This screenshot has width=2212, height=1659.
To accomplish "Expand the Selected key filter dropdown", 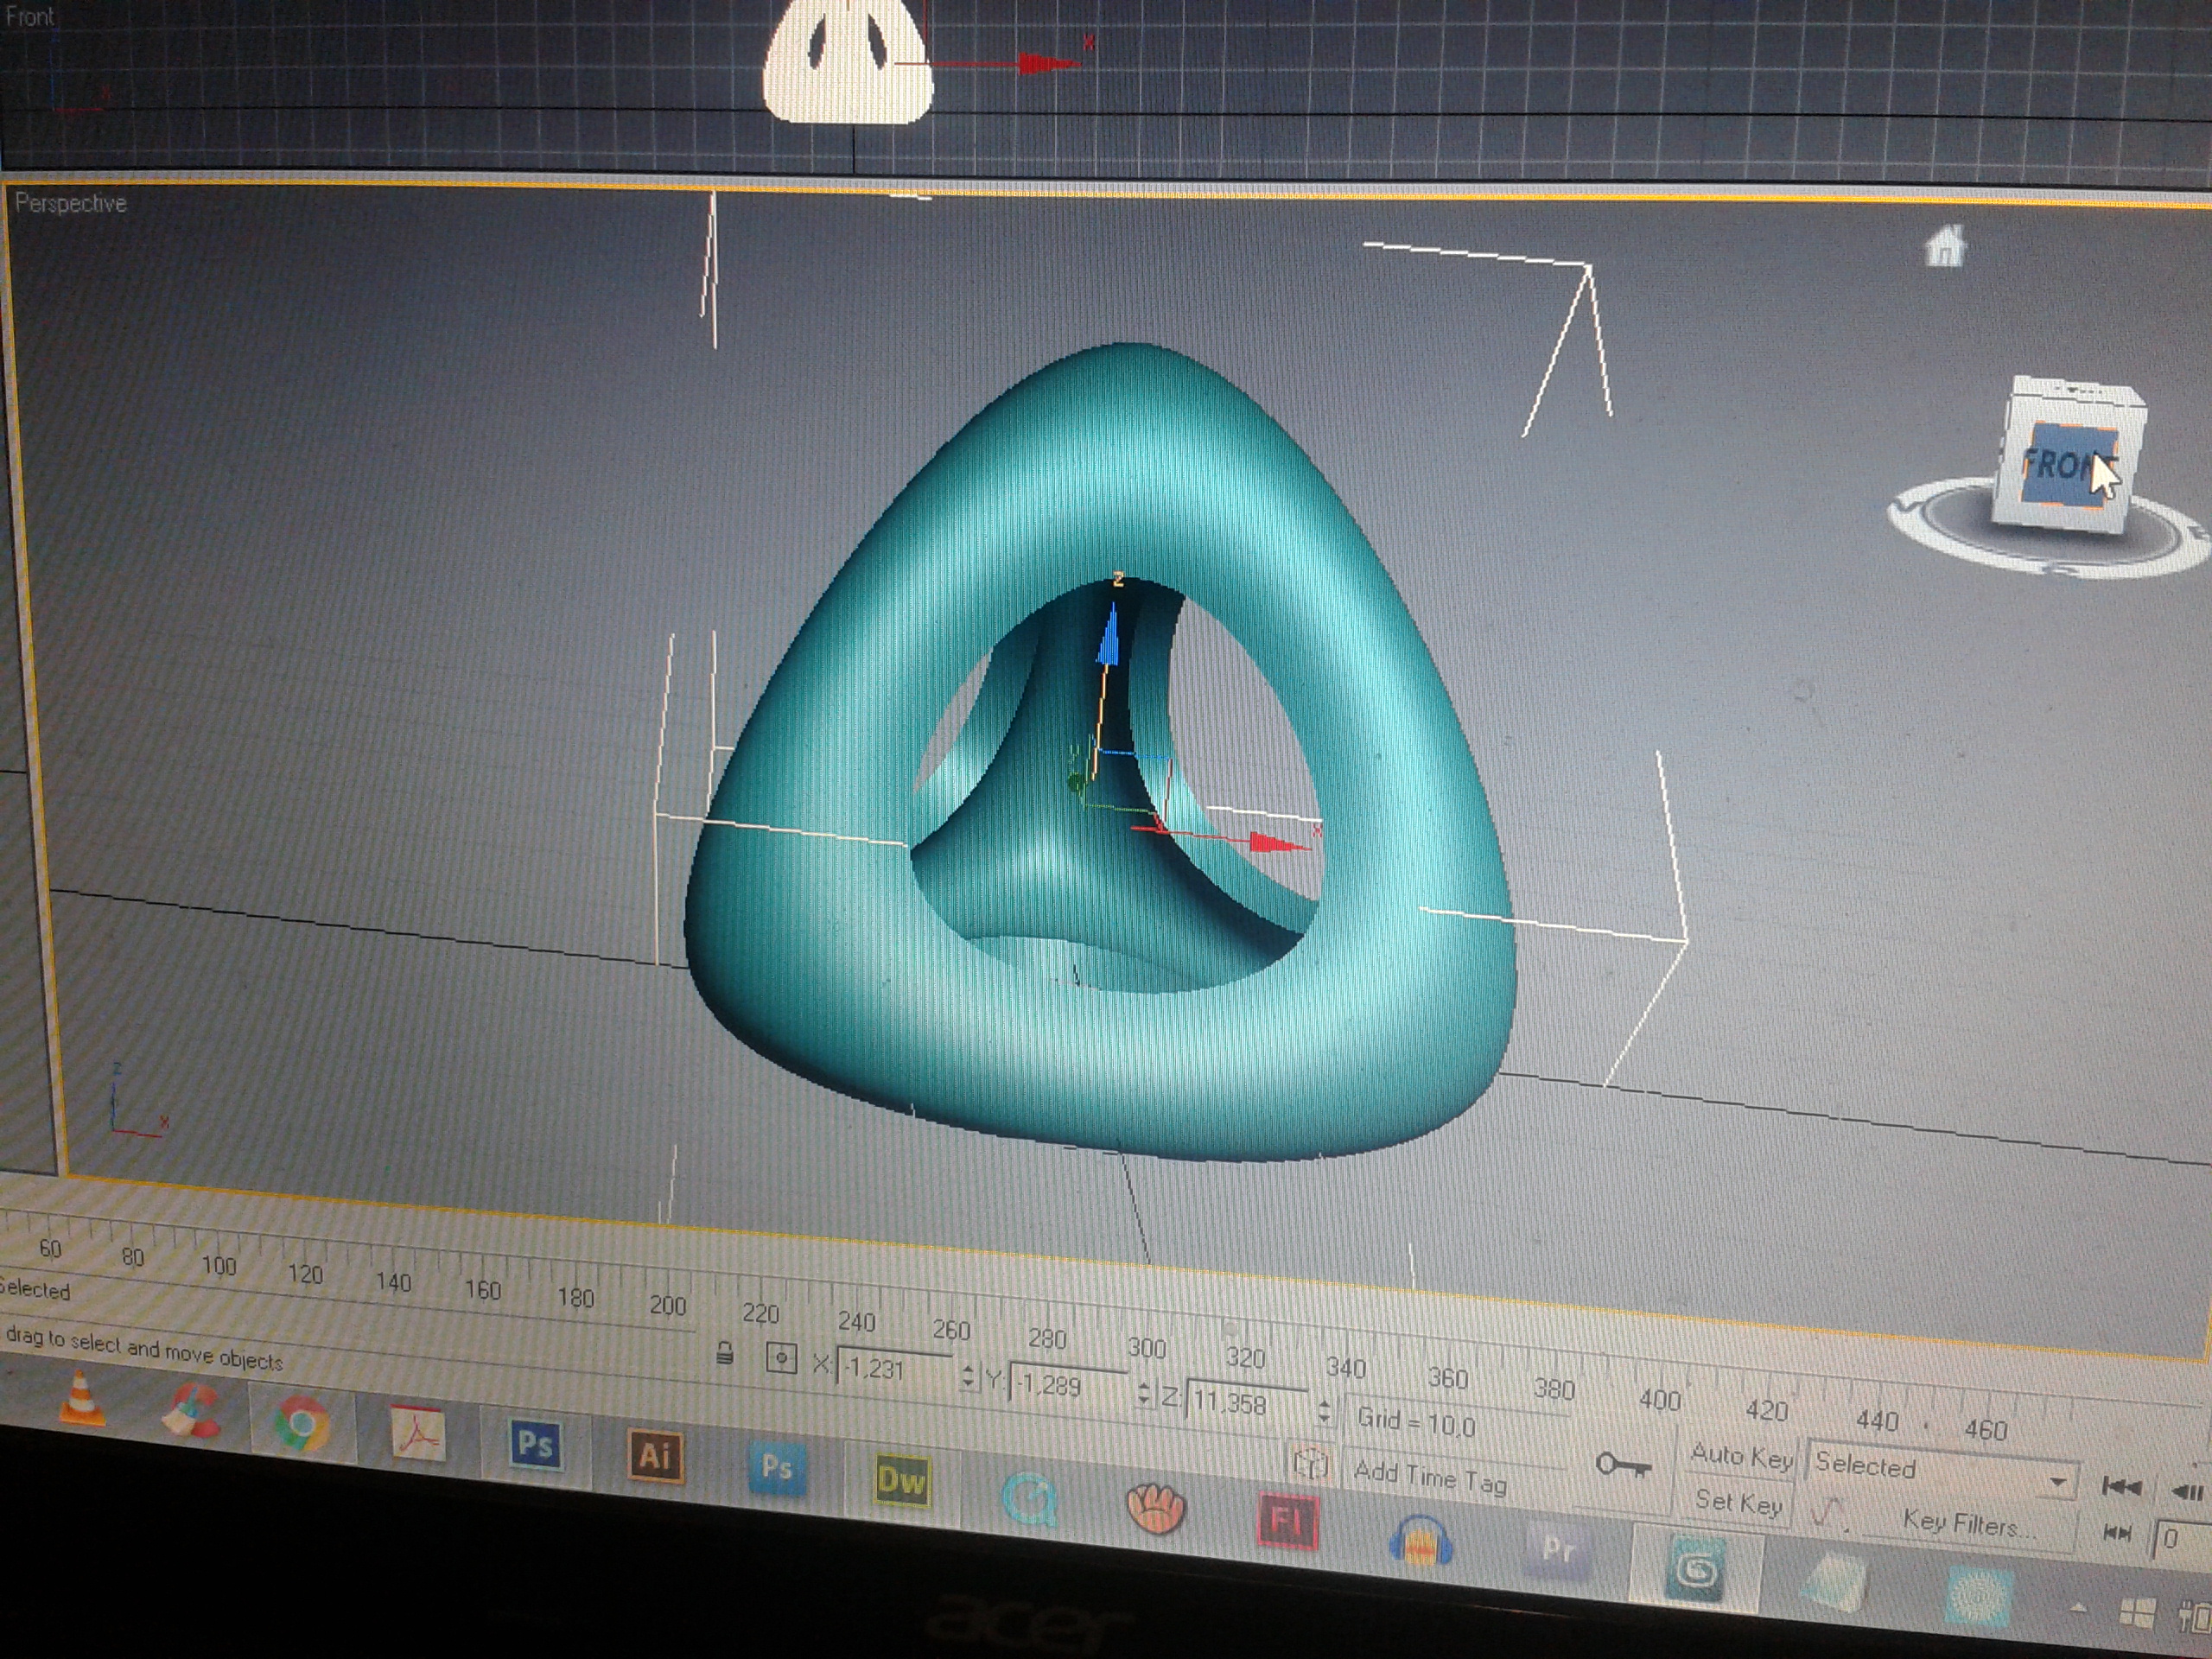I will 2057,1481.
